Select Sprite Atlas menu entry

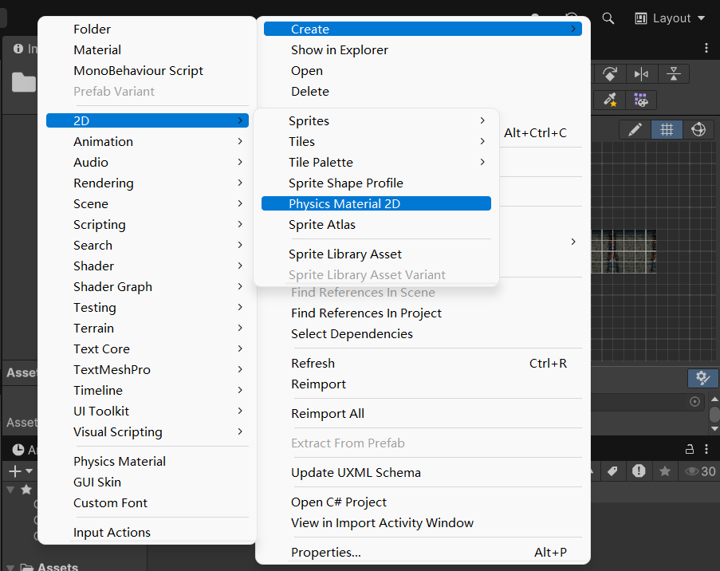376,225
